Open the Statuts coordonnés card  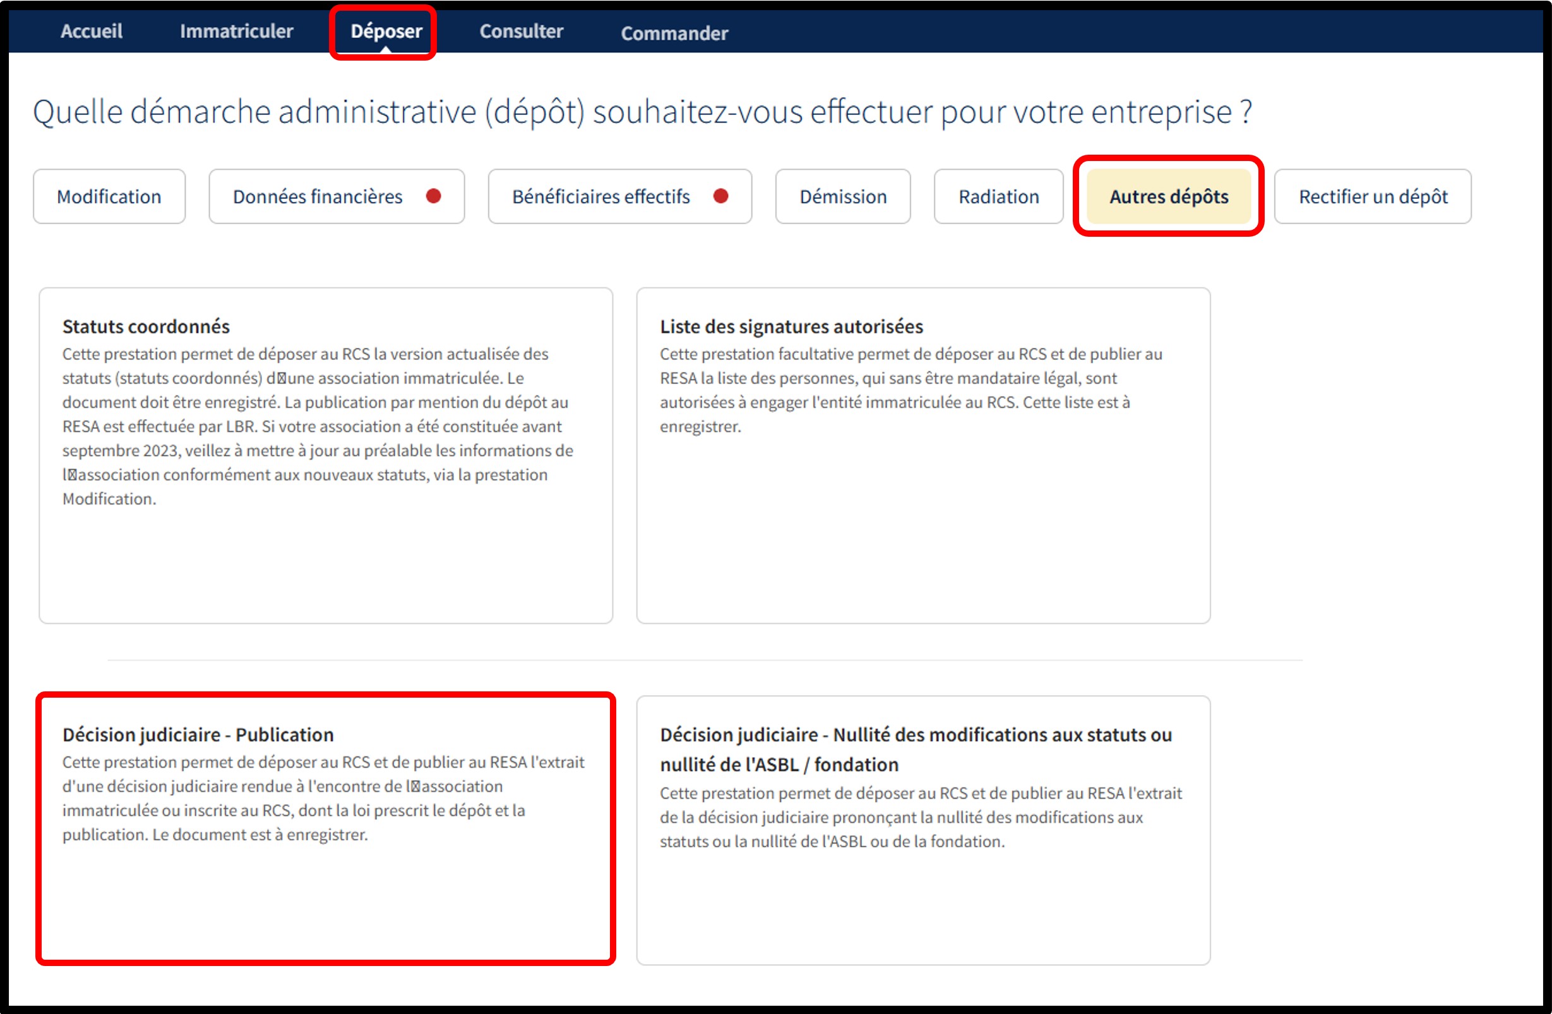[x=325, y=455]
